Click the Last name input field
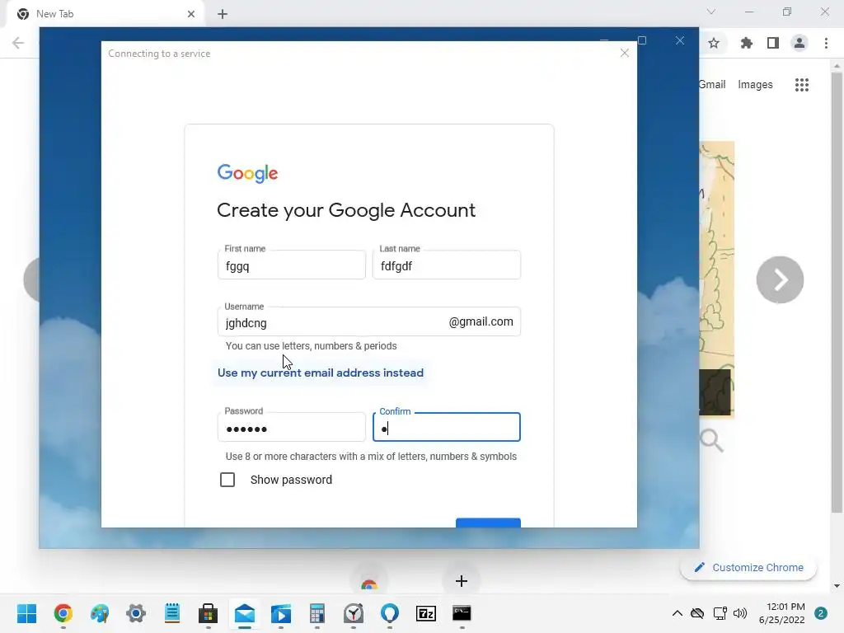This screenshot has height=633, width=844. 446,265
